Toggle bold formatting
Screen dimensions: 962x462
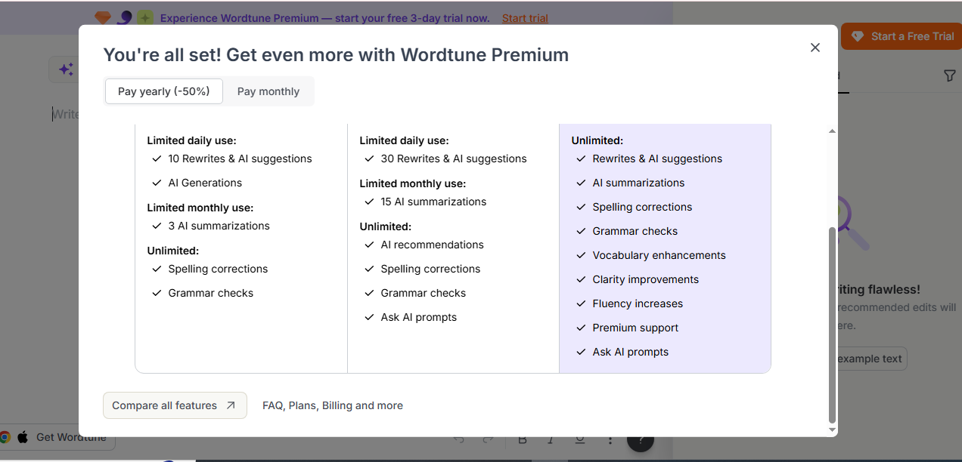[x=522, y=439]
